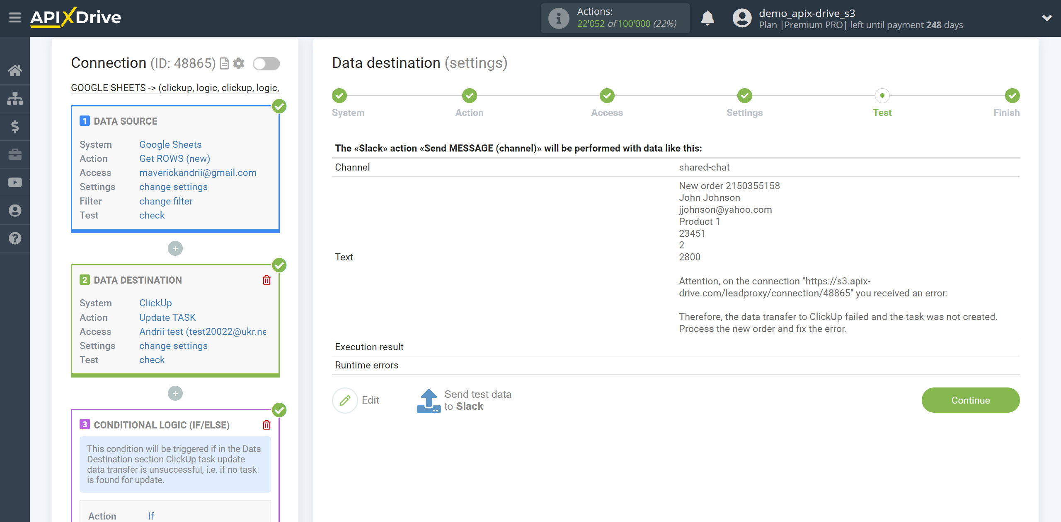Select the Test step
Viewport: 1061px width, 522px height.
882,96
